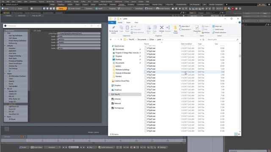The width and height of the screenshot is (271, 152).
Task: Toggle Symmetry in Modo toolbar
Action: pyautogui.click(x=88, y=8)
